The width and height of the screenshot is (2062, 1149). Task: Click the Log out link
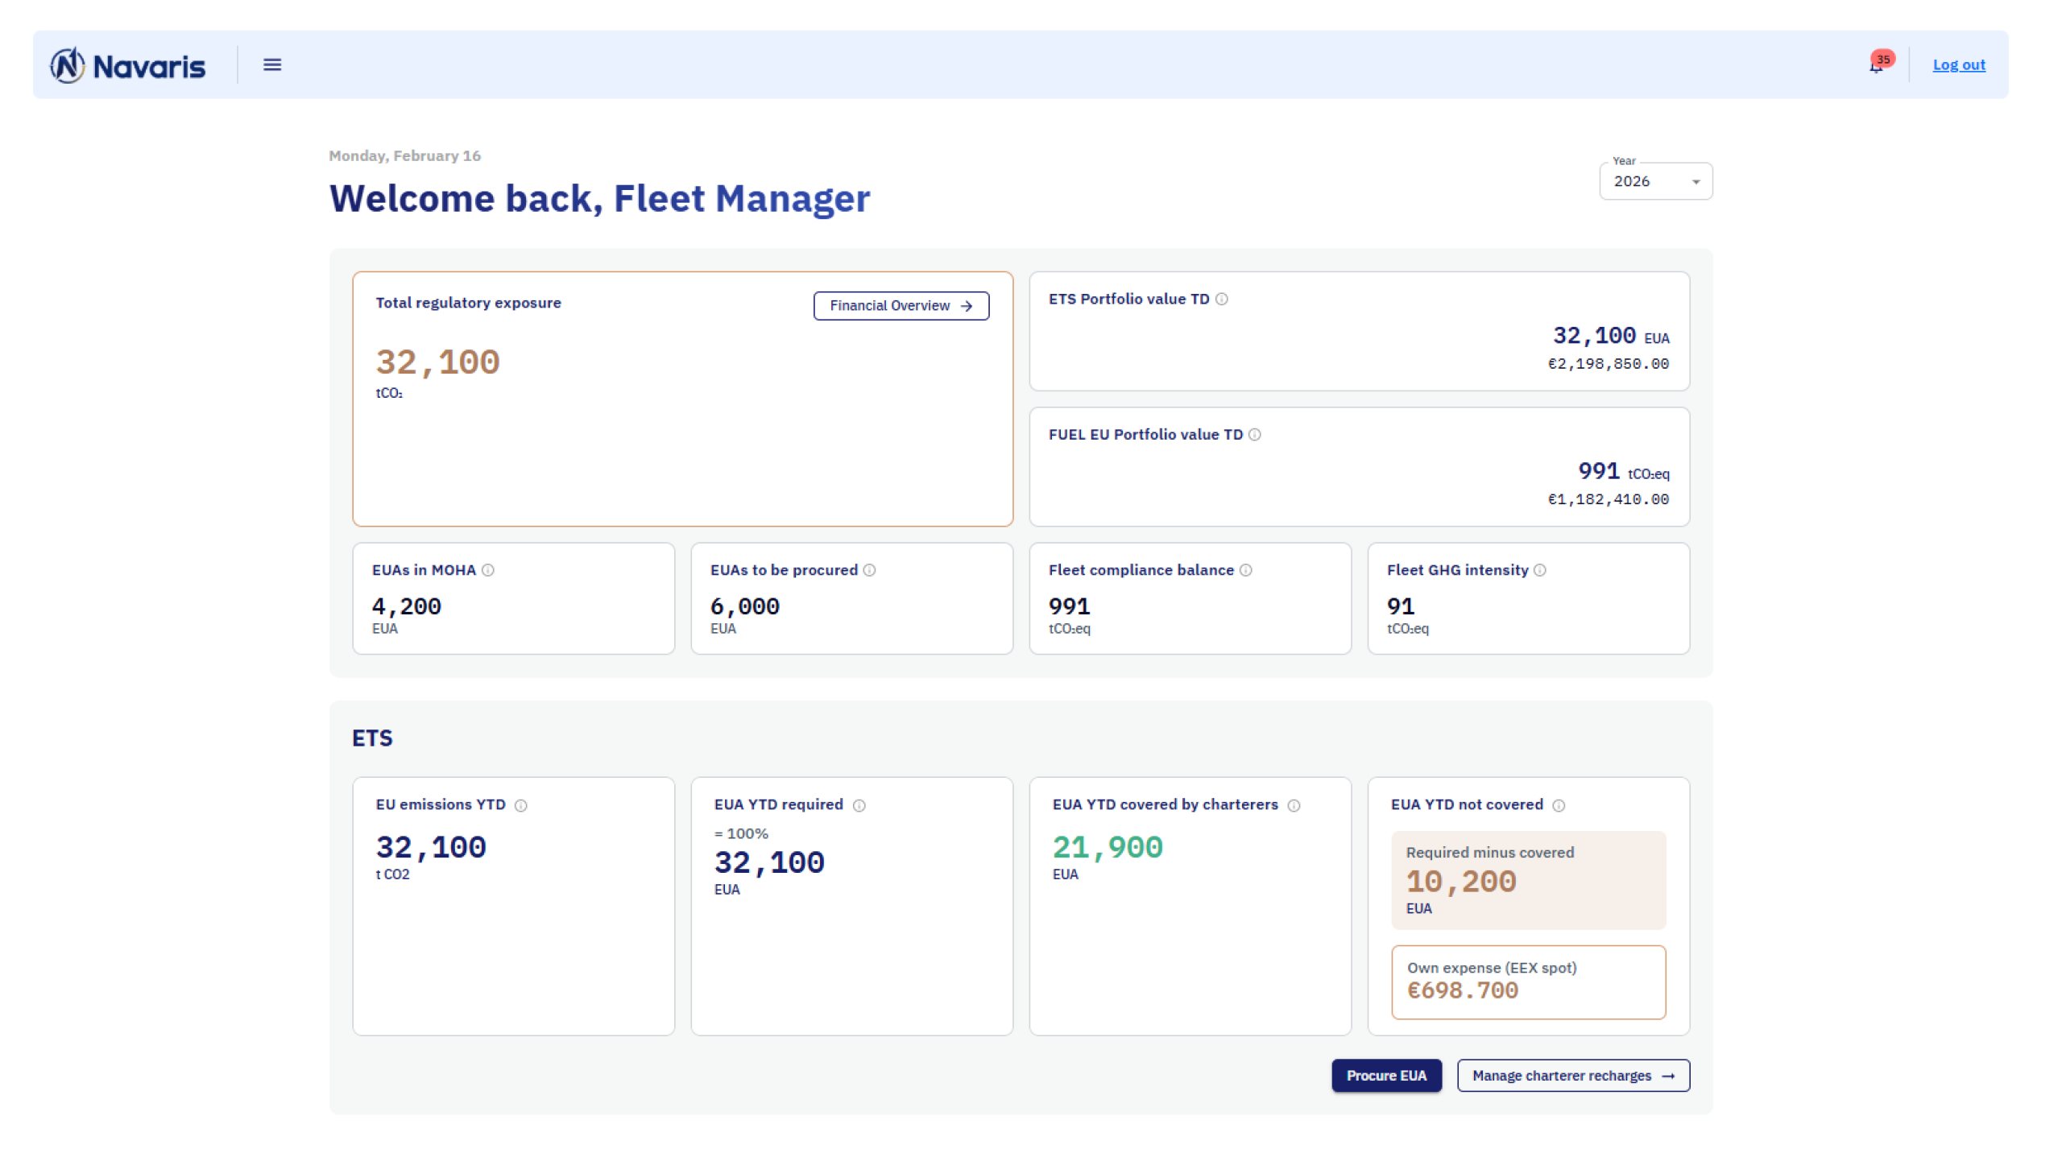pyautogui.click(x=1959, y=65)
